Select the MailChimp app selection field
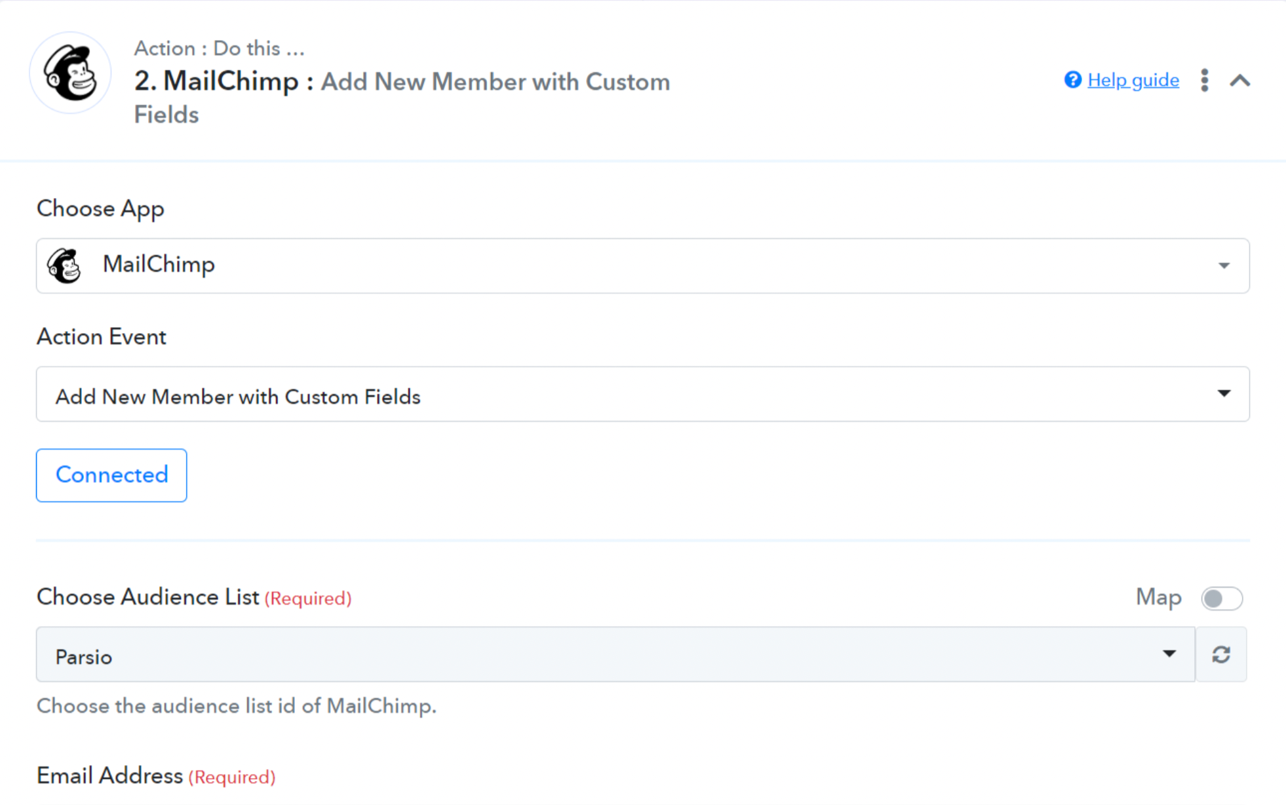This screenshot has height=805, width=1286. 590,265
